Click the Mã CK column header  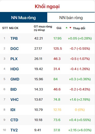14,28
